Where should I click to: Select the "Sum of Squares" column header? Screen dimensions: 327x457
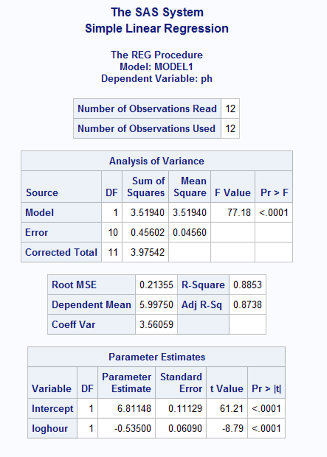pos(146,187)
